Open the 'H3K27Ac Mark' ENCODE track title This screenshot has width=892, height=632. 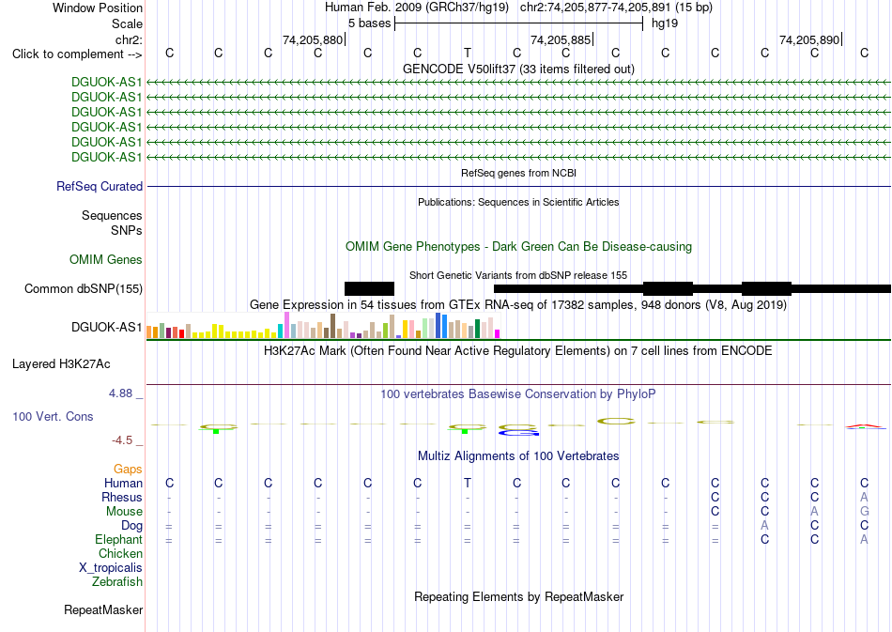click(x=518, y=350)
